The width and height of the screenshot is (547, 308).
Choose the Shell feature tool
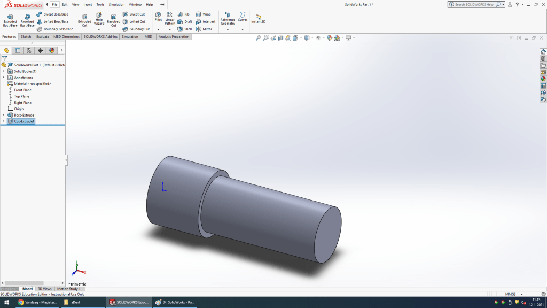(185, 29)
